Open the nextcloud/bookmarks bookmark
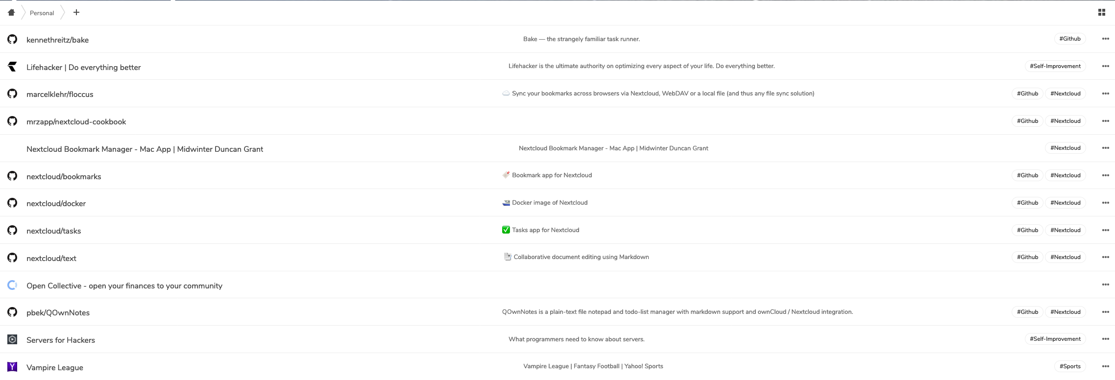Viewport: 1115px width, 380px height. (x=64, y=177)
